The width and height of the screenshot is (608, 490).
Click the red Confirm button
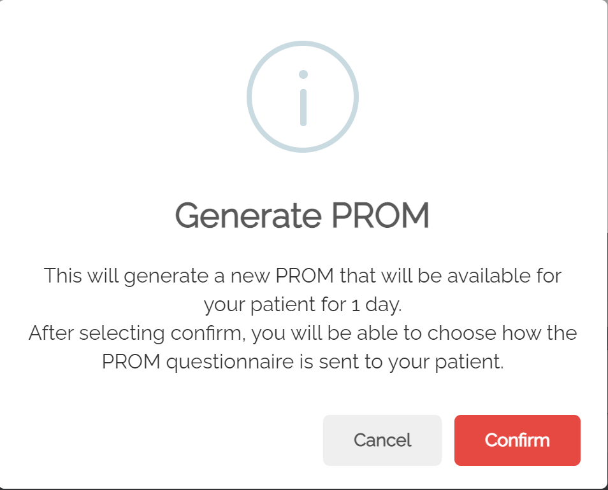pyautogui.click(x=518, y=440)
